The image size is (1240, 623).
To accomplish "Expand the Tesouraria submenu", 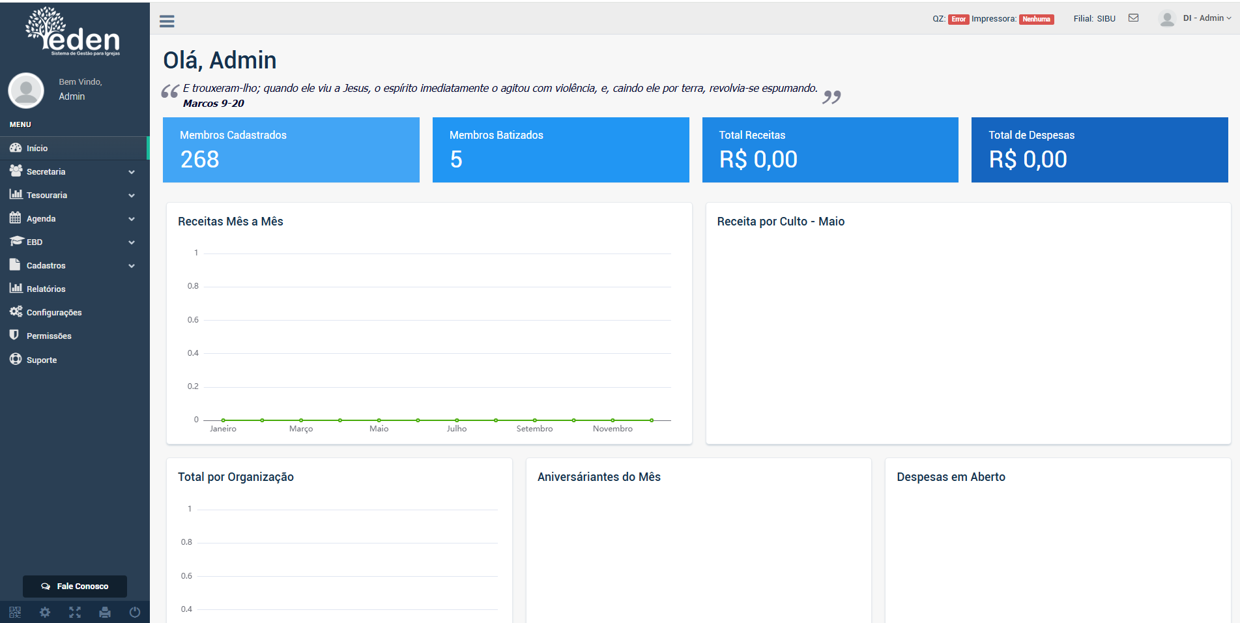I will click(72, 196).
